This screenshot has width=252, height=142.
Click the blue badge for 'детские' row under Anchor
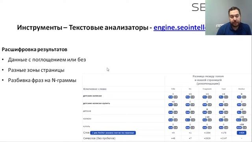[x=239, y=112]
